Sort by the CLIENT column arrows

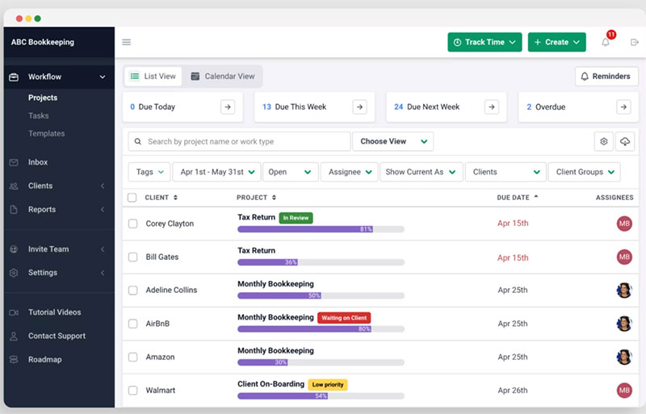click(x=175, y=198)
